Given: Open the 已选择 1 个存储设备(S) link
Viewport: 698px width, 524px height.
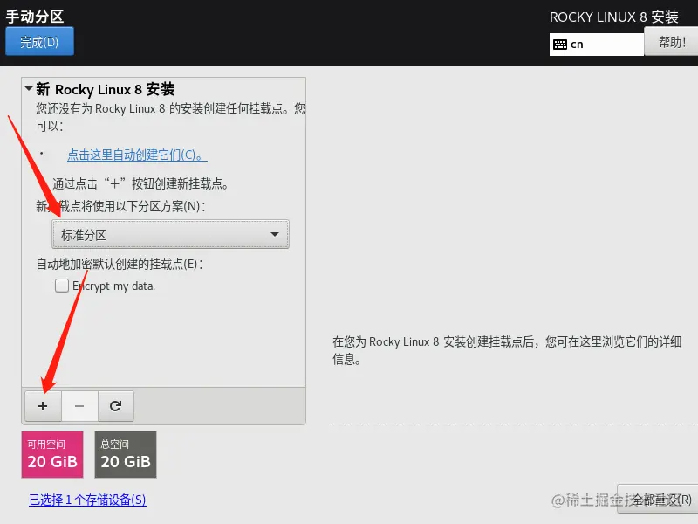Looking at the screenshot, I should [x=87, y=500].
